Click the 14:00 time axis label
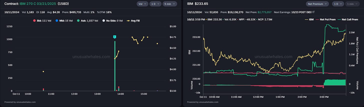Viewport: 364px width, 107px height. tap(120, 94)
